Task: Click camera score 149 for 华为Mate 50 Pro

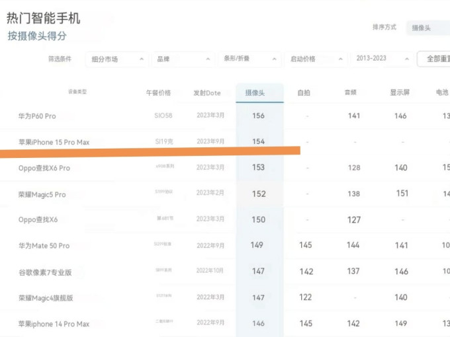Action: click(x=257, y=245)
